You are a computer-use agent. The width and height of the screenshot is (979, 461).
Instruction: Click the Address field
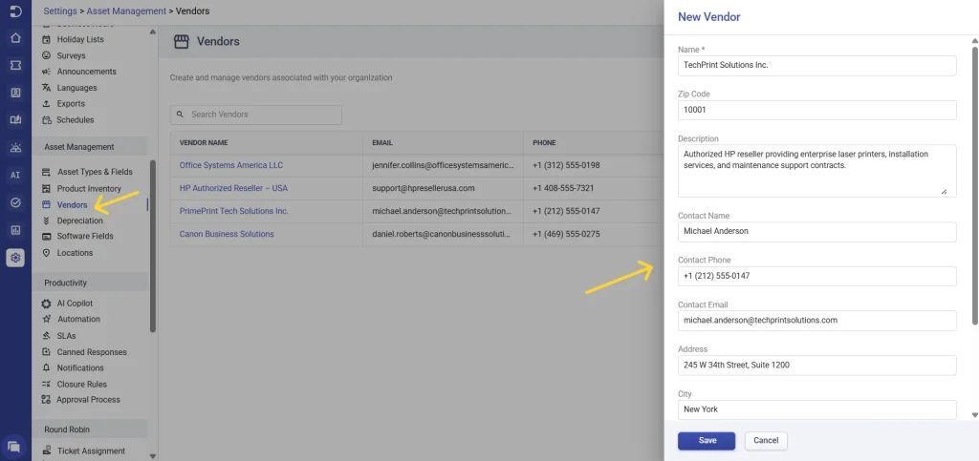[x=817, y=365]
